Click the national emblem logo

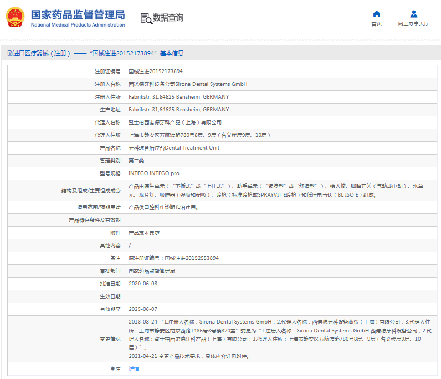coord(15,18)
